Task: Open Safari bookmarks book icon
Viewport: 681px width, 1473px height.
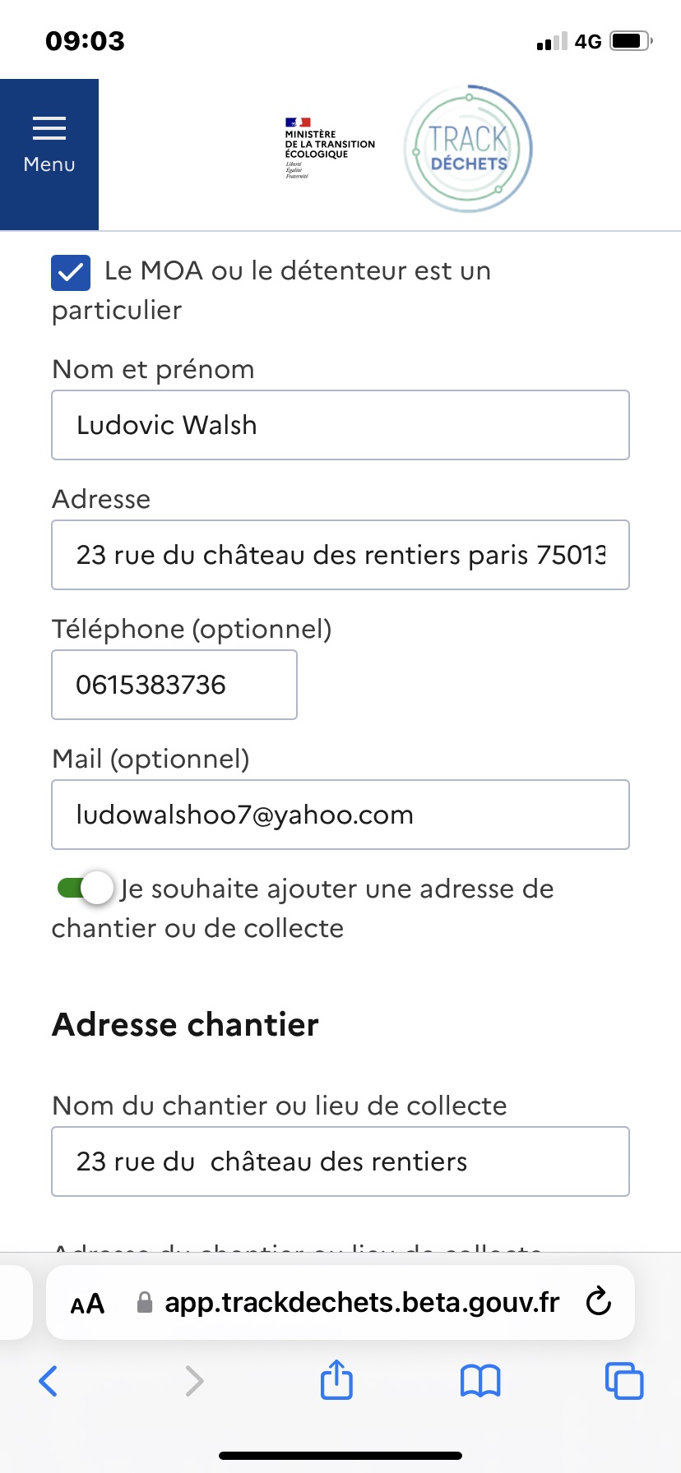Action: tap(480, 1381)
